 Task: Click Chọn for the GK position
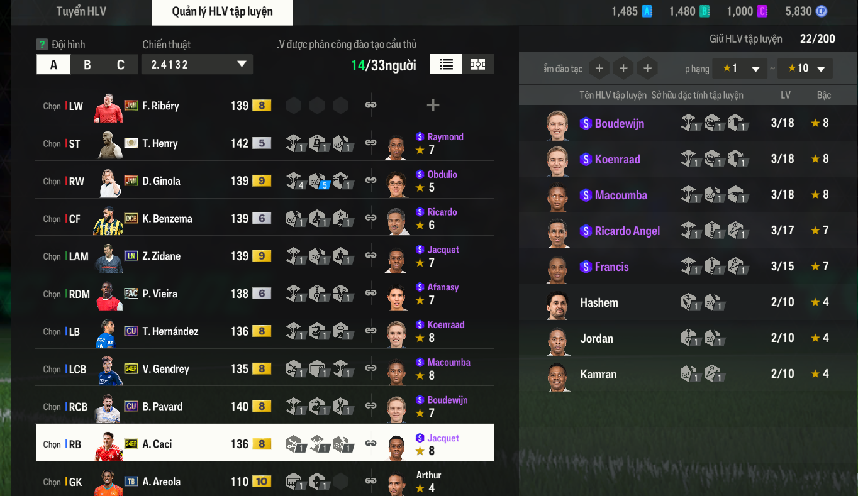tap(52, 482)
